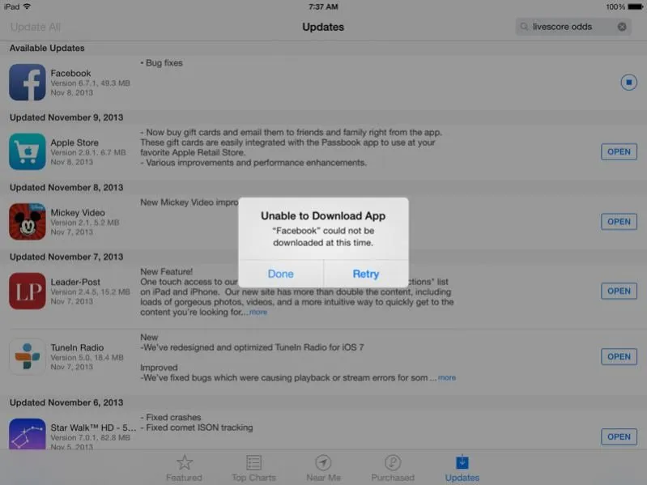Tap Update All in top bar

click(x=36, y=27)
